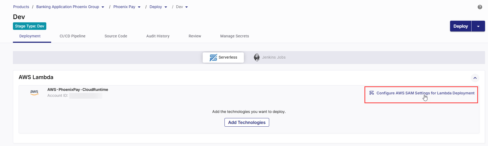Select the Serverless deployment option
488x146 pixels.
click(223, 58)
